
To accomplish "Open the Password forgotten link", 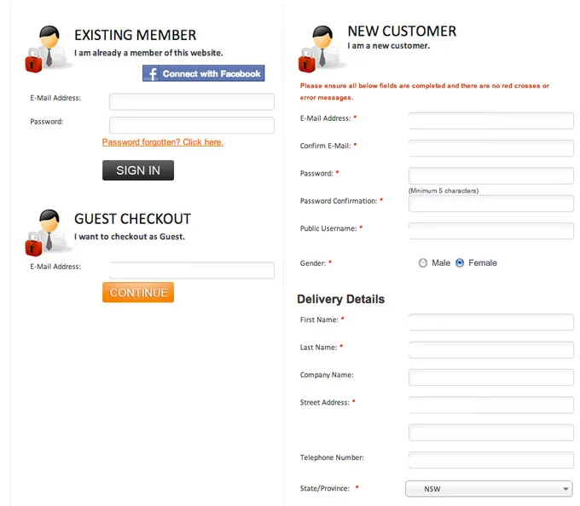I will coord(162,142).
